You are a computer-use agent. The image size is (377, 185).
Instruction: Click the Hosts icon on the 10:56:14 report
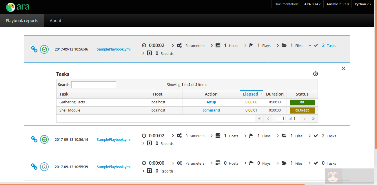click(218, 136)
